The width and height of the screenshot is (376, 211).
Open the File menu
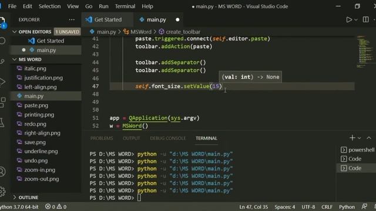pyautogui.click(x=12, y=6)
